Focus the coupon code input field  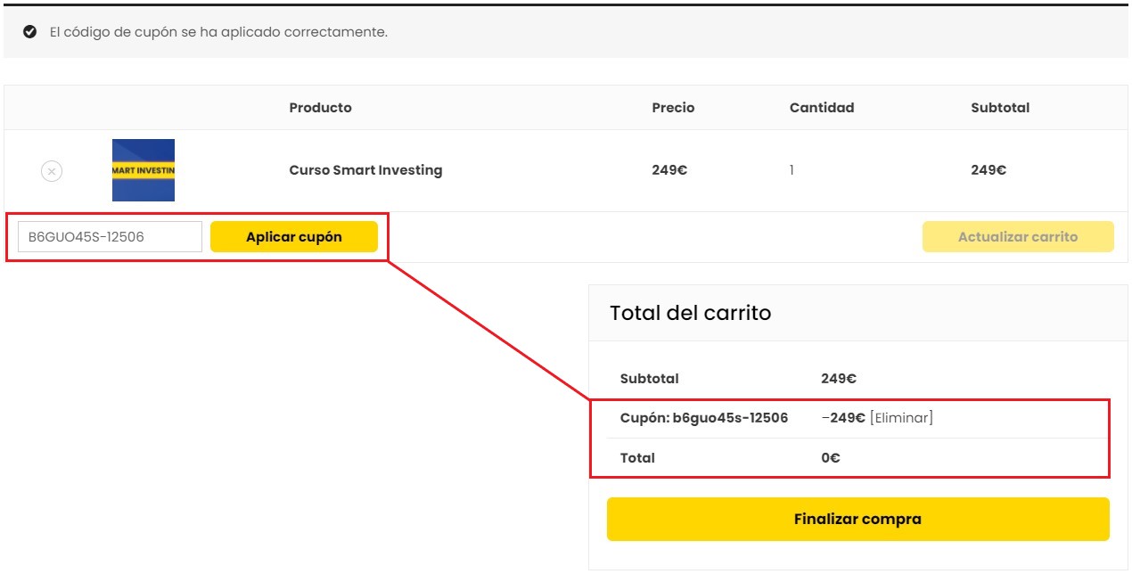tap(111, 237)
